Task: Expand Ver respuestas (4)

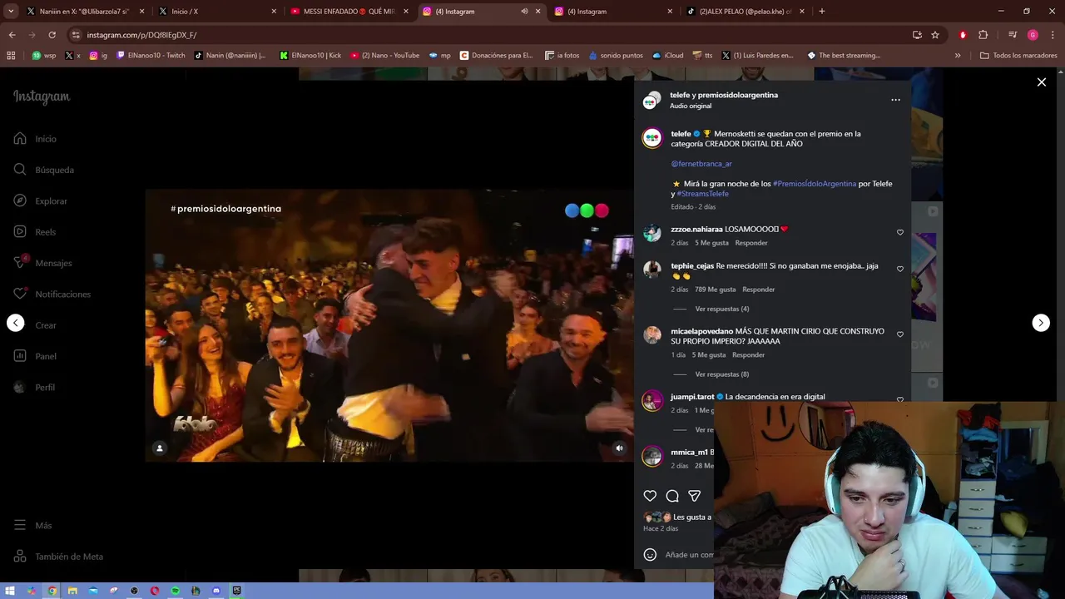Action: click(721, 309)
